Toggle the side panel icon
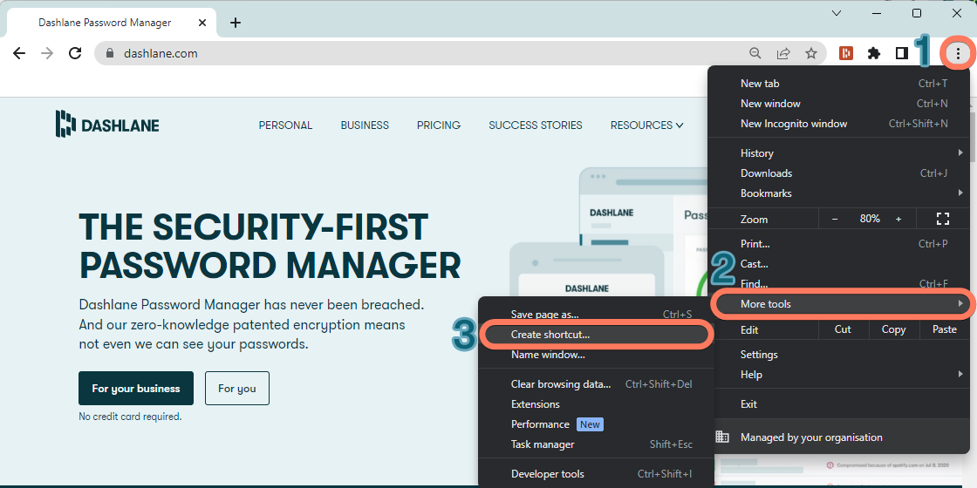Screen dimensions: 977x488 click(x=902, y=53)
